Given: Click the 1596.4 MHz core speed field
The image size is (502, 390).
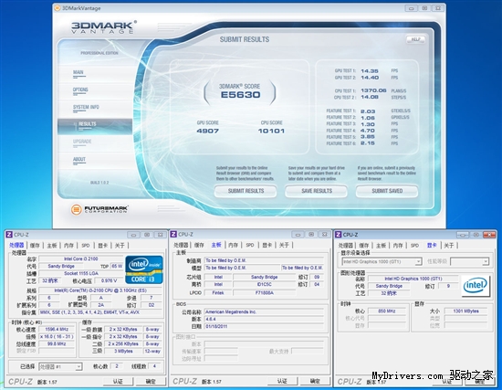Looking at the screenshot, I should point(57,330).
